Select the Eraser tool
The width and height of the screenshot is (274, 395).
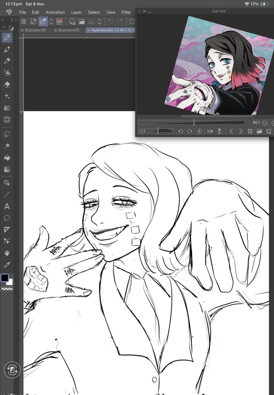(x=7, y=84)
